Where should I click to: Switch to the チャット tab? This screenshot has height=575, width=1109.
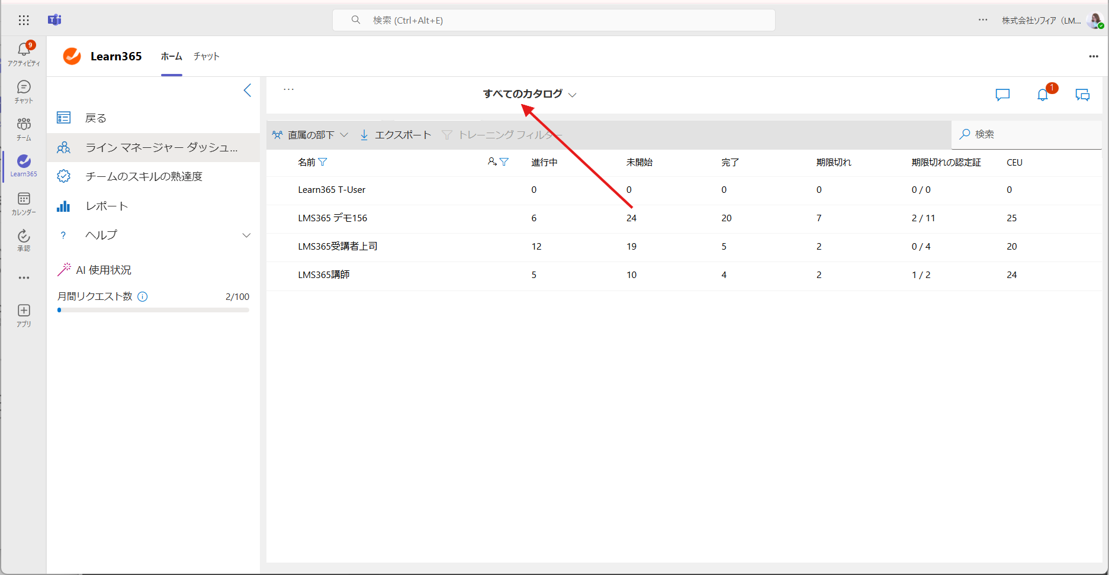click(207, 56)
